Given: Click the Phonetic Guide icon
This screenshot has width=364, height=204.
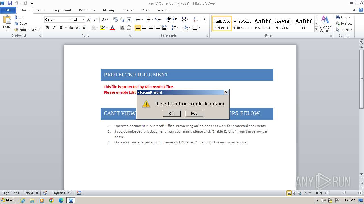Looking at the screenshot, I should (122, 20).
